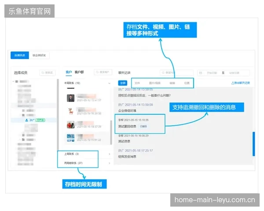The width and height of the screenshot is (264, 211).
Task: Expand the 两周前联系 (27) group
Action: [x=110, y=163]
